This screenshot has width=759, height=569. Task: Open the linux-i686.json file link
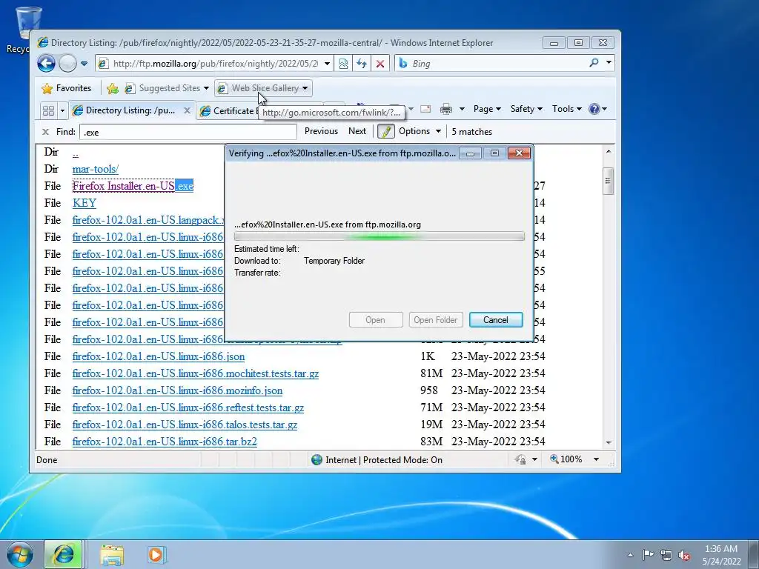pyautogui.click(x=159, y=356)
